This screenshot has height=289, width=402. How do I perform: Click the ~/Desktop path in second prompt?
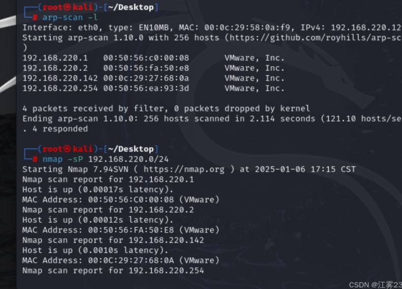pos(131,149)
